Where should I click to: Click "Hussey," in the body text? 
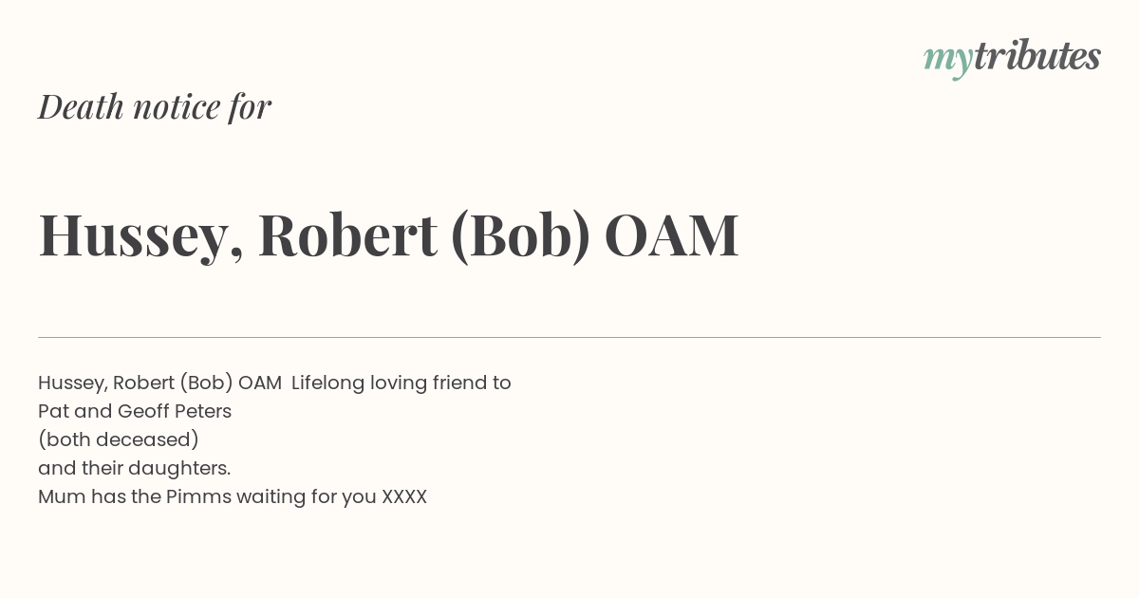(x=73, y=383)
